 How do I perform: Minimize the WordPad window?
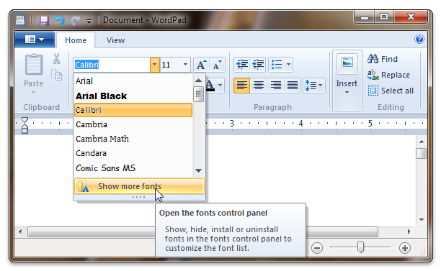point(365,17)
